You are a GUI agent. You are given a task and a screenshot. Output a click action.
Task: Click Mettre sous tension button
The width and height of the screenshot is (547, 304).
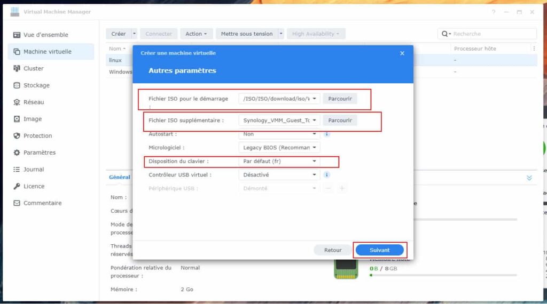247,34
